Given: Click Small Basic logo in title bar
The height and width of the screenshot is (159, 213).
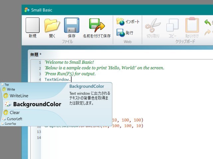Looking at the screenshot, I should click(x=27, y=10).
